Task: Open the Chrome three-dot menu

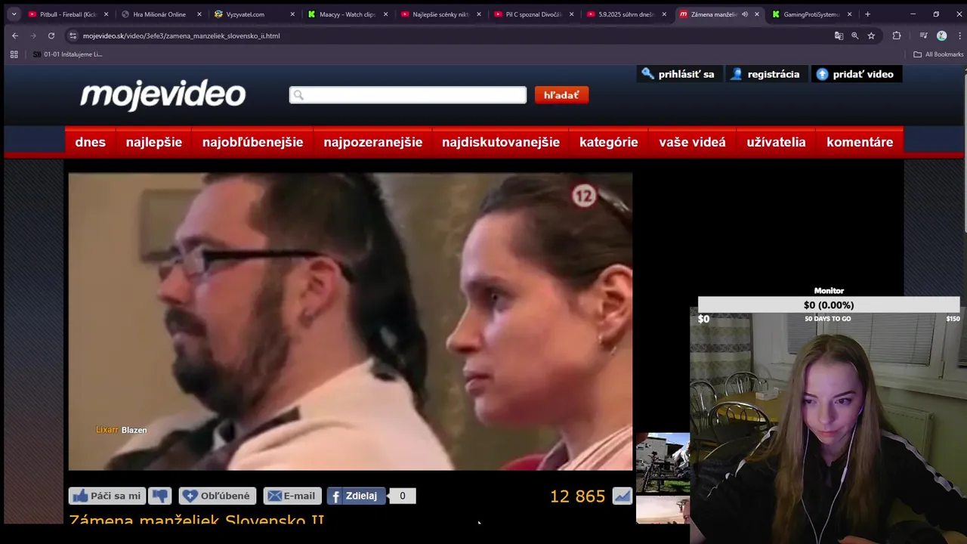Action: [x=958, y=36]
